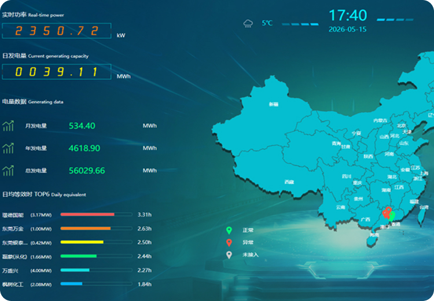Click the green station pin on the map
The height and width of the screenshot is (301, 434).
tap(391, 216)
